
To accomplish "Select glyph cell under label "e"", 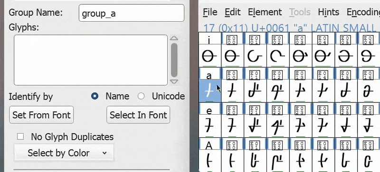I will (x=209, y=126).
